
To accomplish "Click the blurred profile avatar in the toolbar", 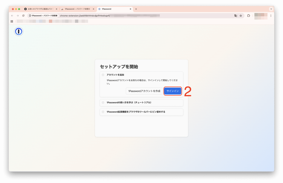I will click(x=261, y=16).
